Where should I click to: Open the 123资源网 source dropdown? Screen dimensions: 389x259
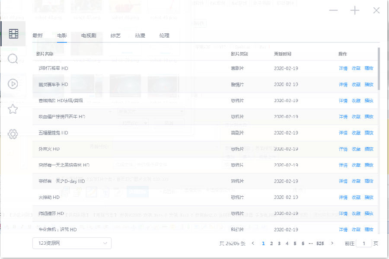71,243
